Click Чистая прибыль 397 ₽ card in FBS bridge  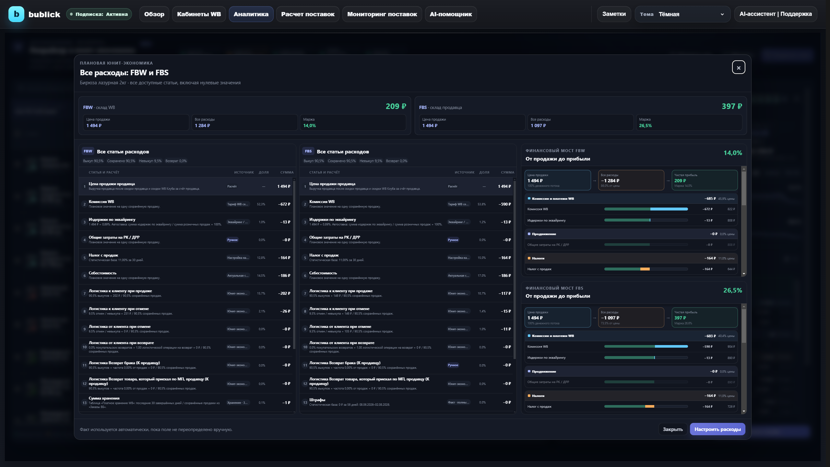click(705, 317)
